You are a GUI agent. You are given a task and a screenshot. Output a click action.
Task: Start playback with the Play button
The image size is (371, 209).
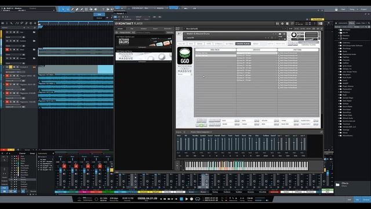[x=187, y=199]
